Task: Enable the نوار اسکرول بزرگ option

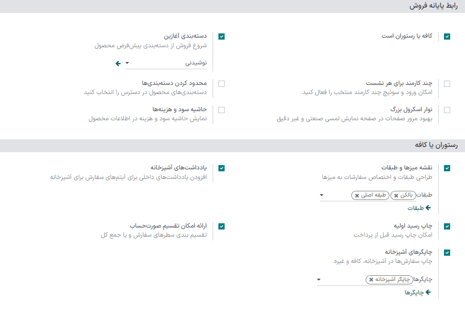Action: pos(447,110)
